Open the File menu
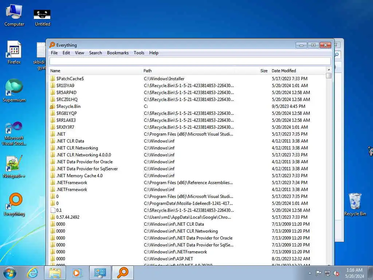Screen dimensions: 373x280 tap(54, 53)
